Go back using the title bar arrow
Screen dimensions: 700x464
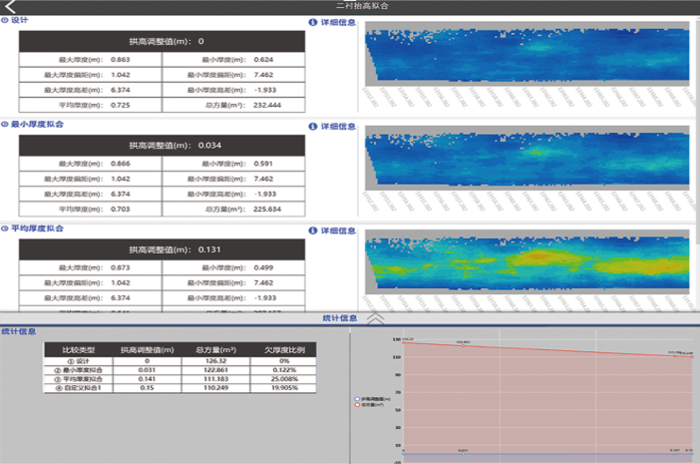[x=11, y=7]
